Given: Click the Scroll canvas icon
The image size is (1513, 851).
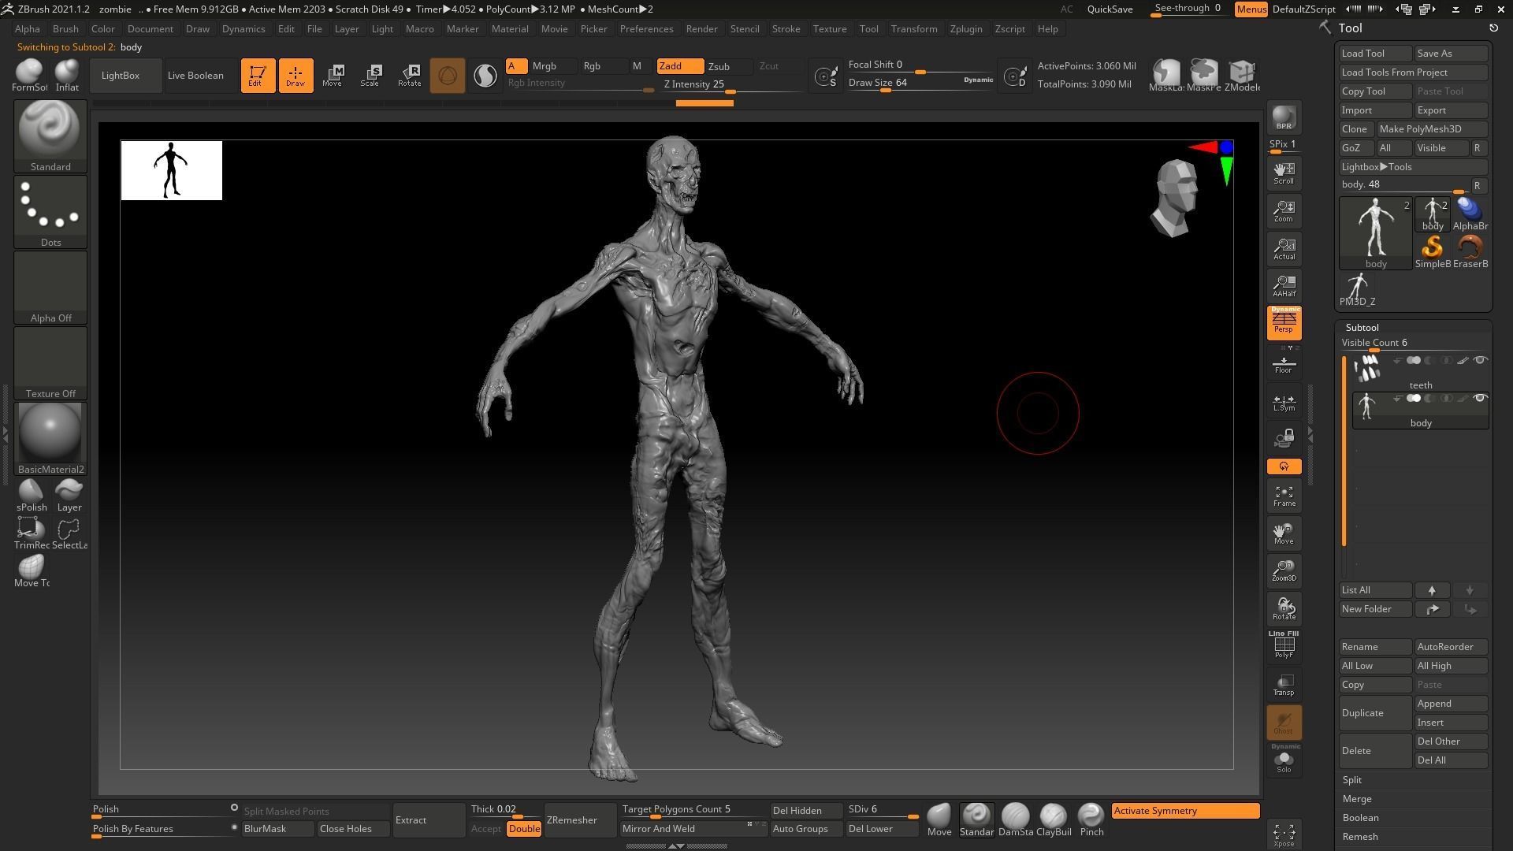Looking at the screenshot, I should click(1284, 173).
